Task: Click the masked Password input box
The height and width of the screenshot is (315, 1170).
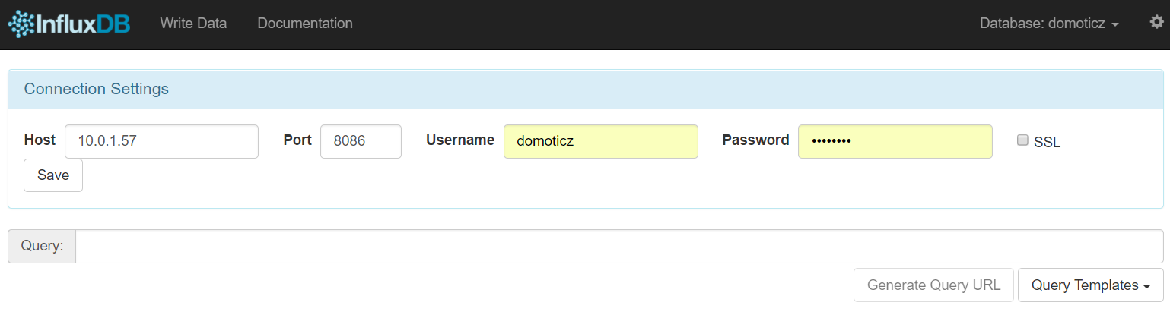Action: tap(895, 141)
